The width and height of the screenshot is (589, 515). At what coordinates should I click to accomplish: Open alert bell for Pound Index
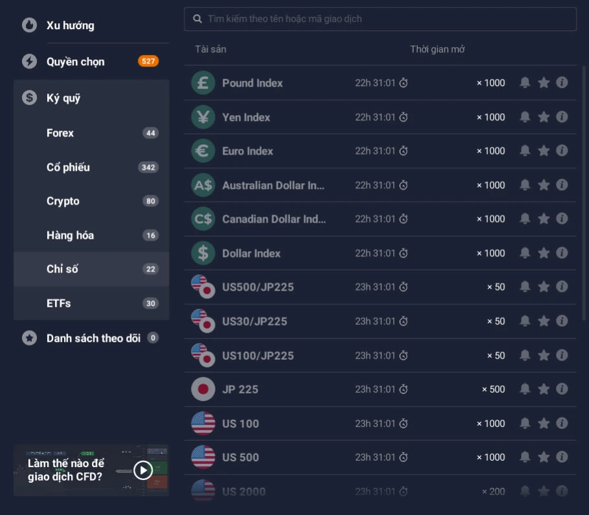tap(525, 83)
